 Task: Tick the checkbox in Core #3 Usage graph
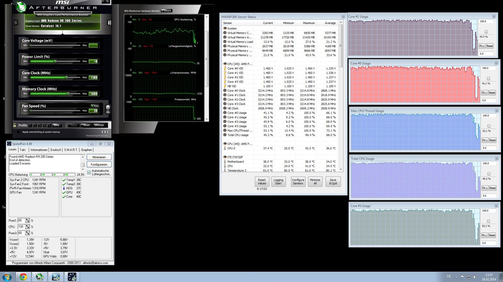coord(488,221)
